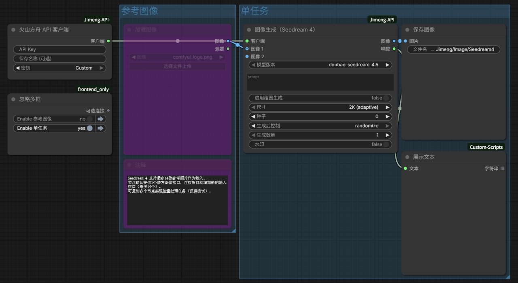Click the midpoint dot on the 响应 link

click(400, 108)
